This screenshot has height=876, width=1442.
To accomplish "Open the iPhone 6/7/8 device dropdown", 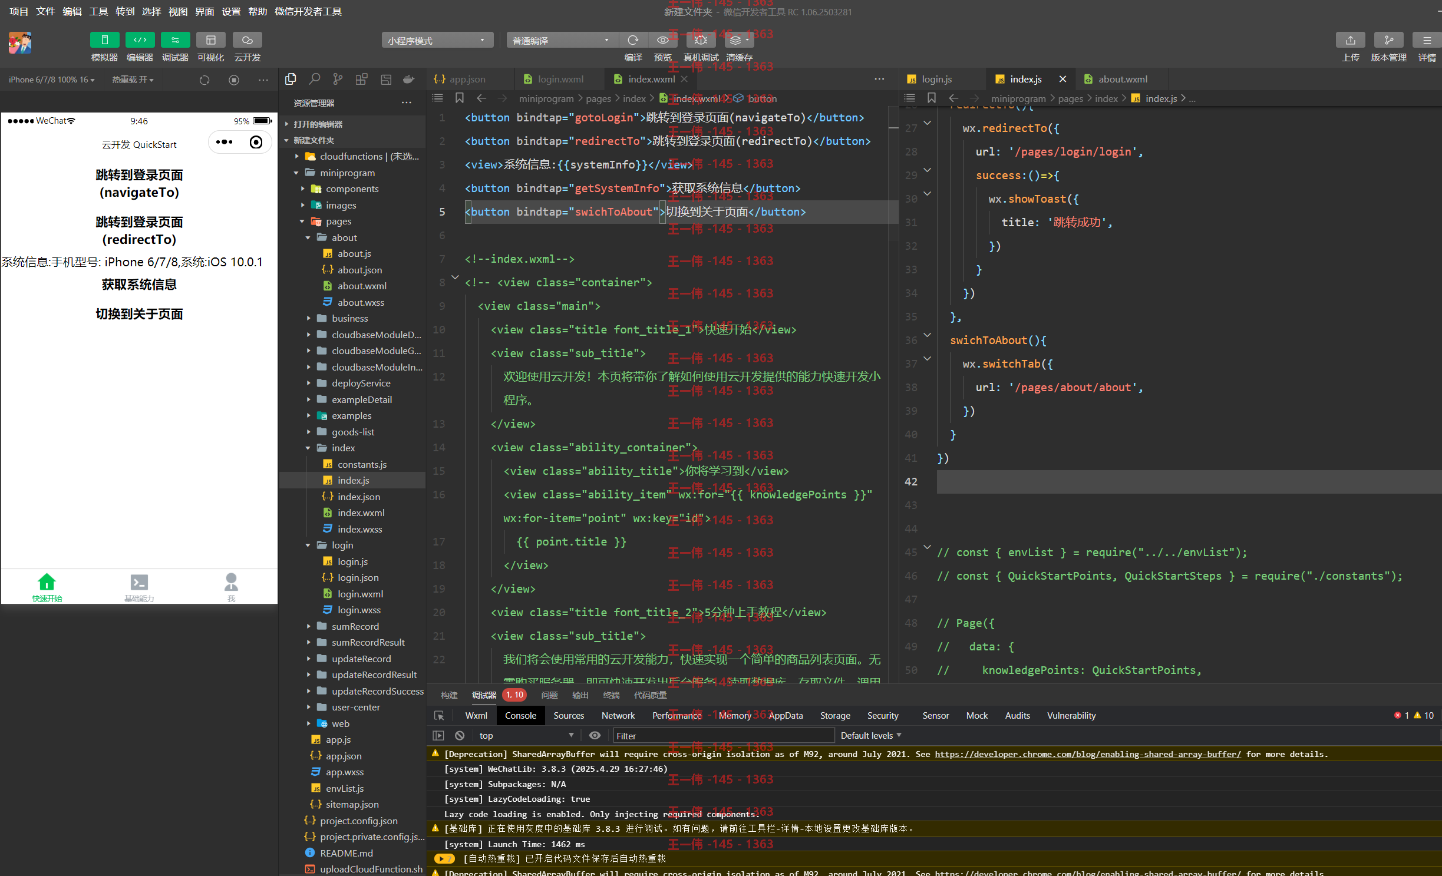I will (x=52, y=80).
